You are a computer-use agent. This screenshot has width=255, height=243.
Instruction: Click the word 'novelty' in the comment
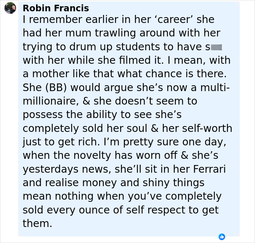pos(92,156)
